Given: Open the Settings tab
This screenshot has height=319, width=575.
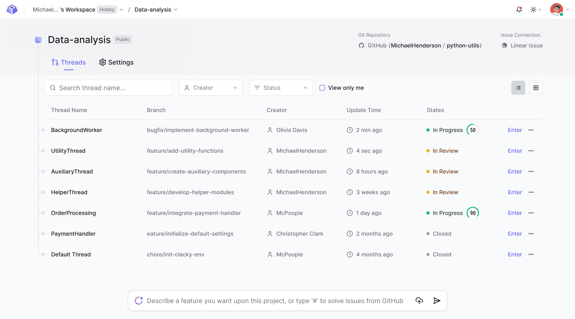Looking at the screenshot, I should (116, 62).
